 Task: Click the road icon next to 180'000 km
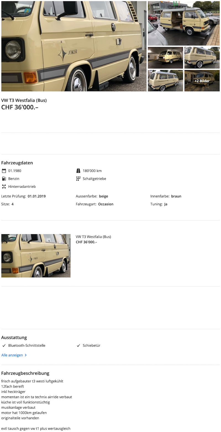click(x=78, y=171)
